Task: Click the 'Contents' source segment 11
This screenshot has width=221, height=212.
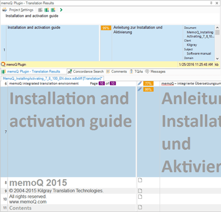Action: [20, 208]
